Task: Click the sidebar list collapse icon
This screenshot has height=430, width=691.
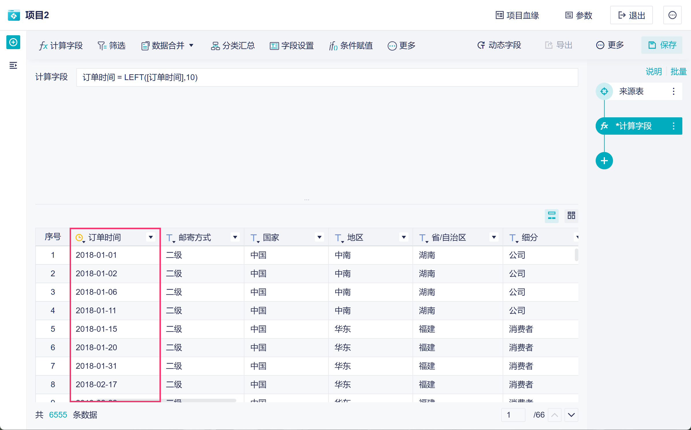Action: (13, 65)
